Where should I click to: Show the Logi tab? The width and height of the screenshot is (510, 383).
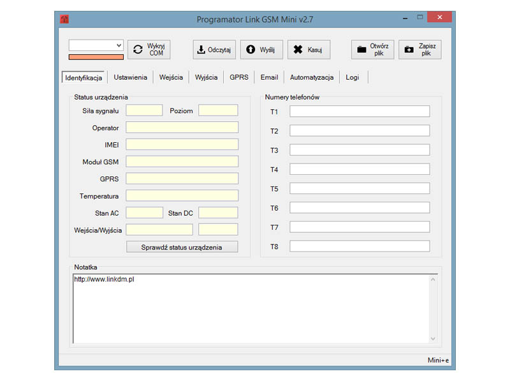(x=353, y=77)
